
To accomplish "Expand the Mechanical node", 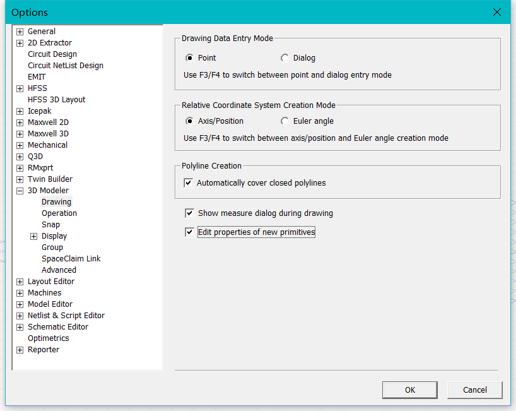I will tap(20, 145).
